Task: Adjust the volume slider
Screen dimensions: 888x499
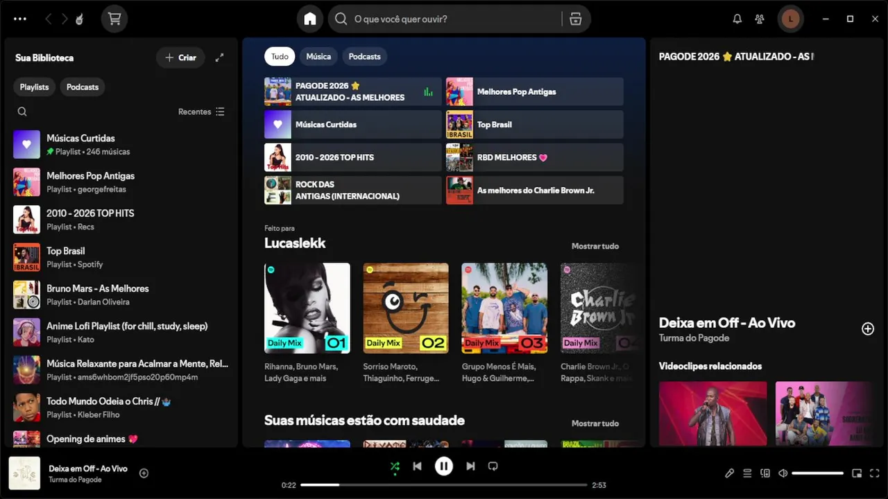Action: pos(817,473)
